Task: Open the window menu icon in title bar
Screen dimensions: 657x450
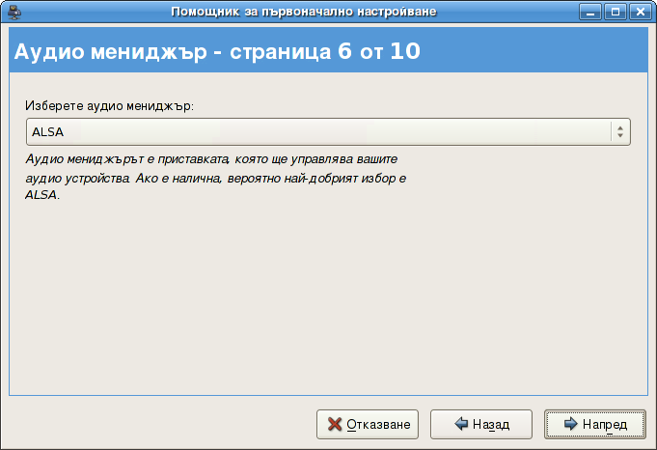Action: [14, 12]
